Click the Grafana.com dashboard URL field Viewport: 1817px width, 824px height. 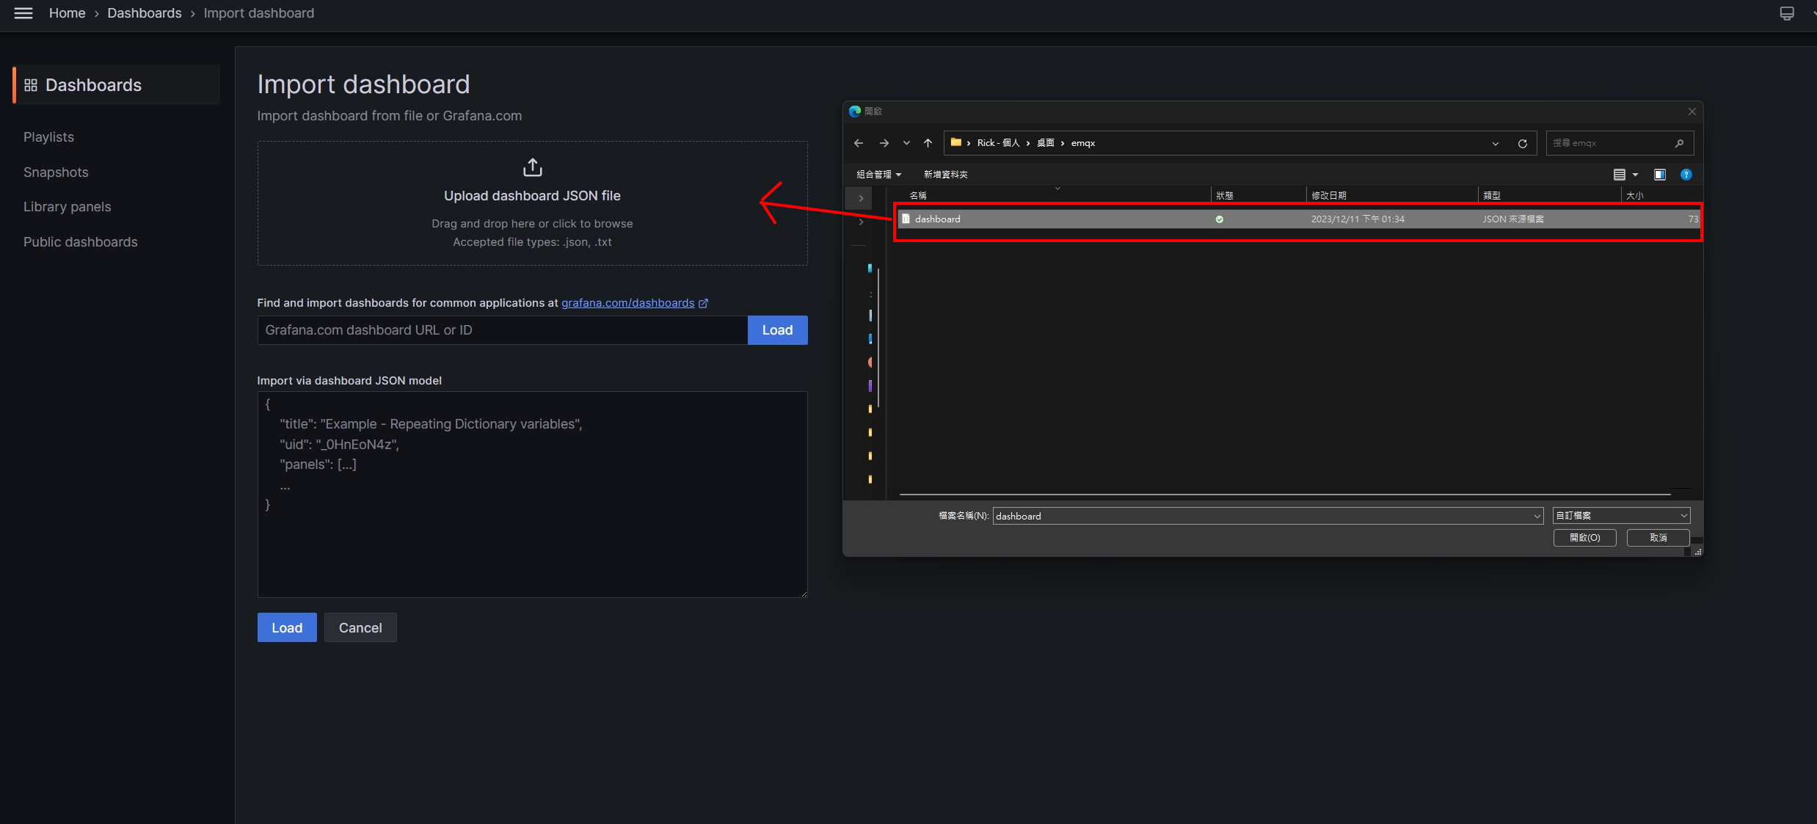click(502, 330)
